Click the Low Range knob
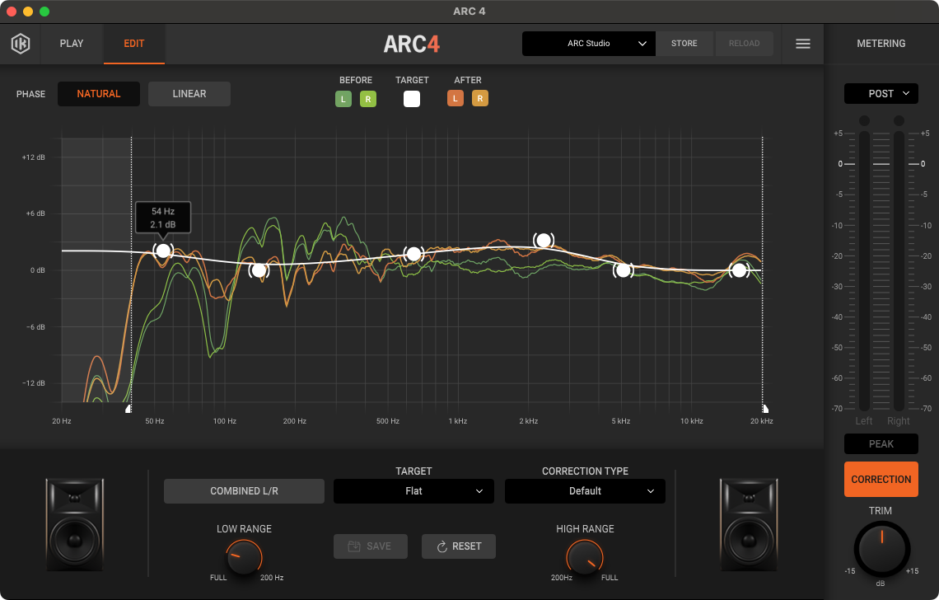This screenshot has height=600, width=939. coord(244,557)
